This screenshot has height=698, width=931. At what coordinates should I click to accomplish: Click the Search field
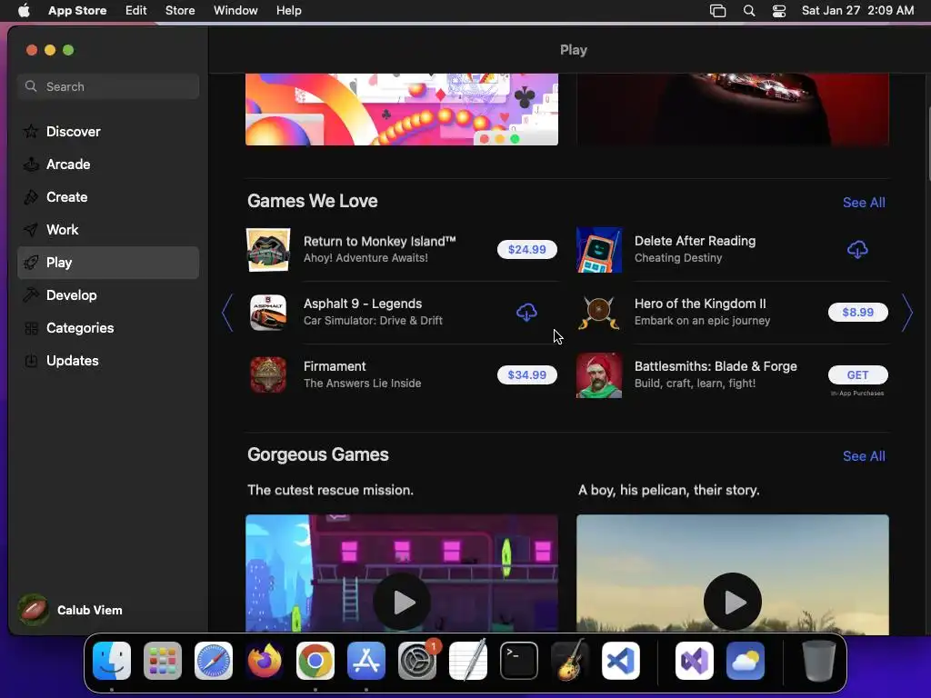pyautogui.click(x=109, y=86)
